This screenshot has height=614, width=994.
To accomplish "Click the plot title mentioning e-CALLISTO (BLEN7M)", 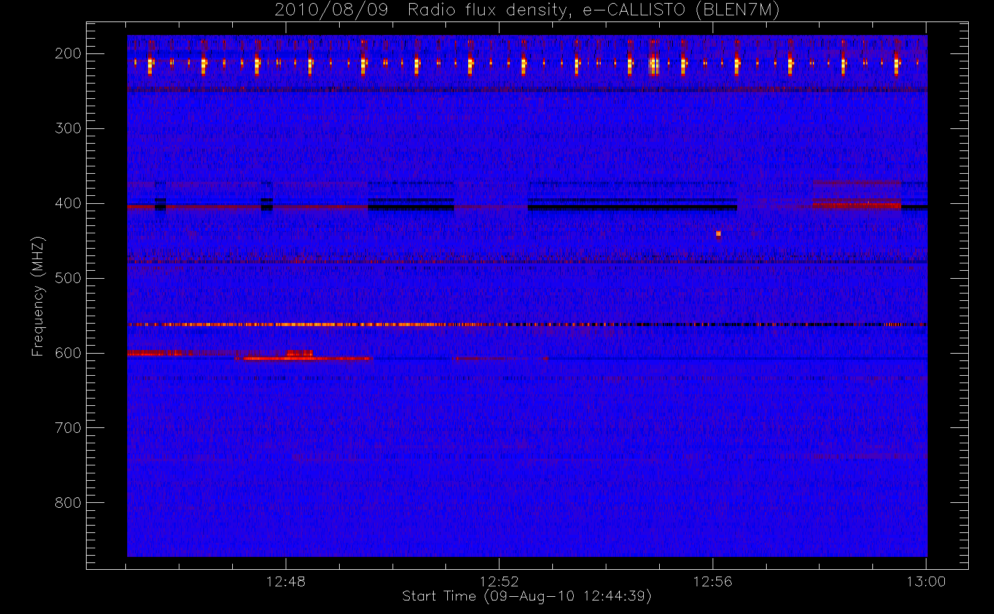I will click(x=527, y=10).
